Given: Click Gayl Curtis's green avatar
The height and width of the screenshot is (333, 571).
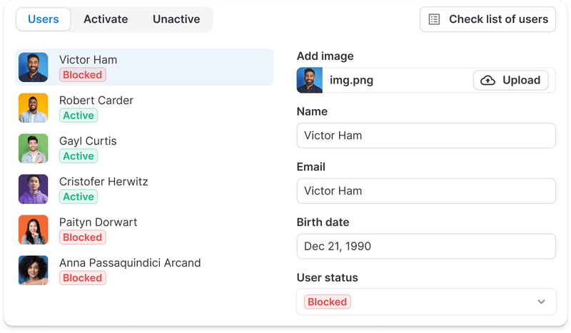Looking at the screenshot, I should coord(33,148).
